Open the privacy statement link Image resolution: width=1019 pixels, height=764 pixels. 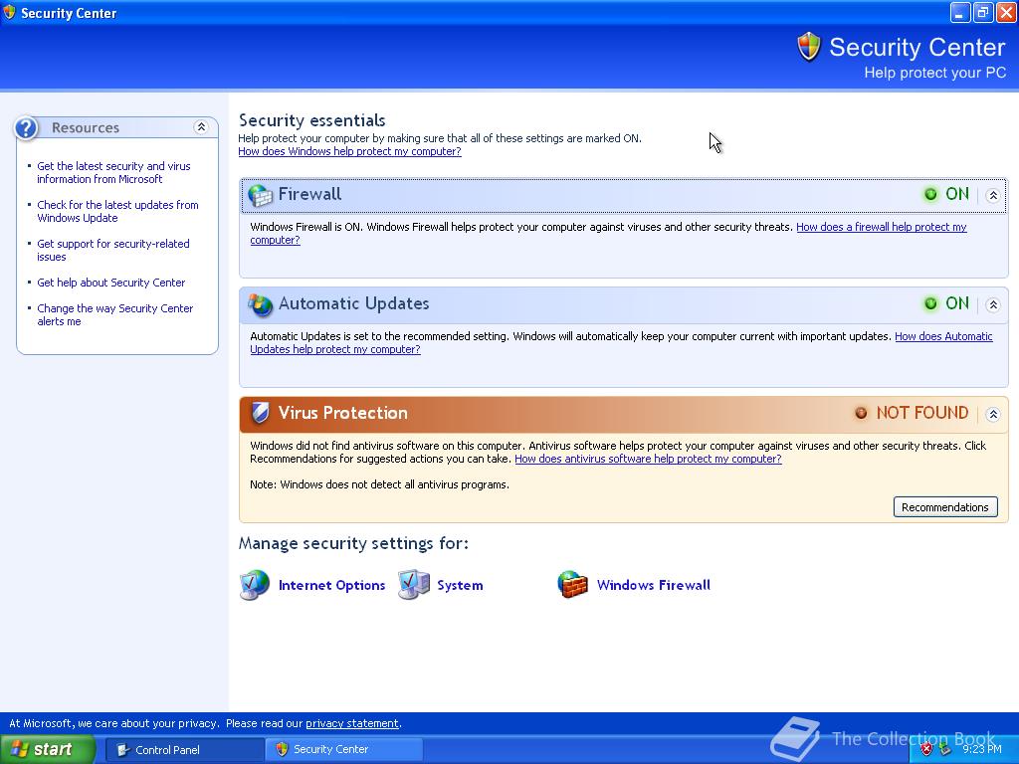351,723
